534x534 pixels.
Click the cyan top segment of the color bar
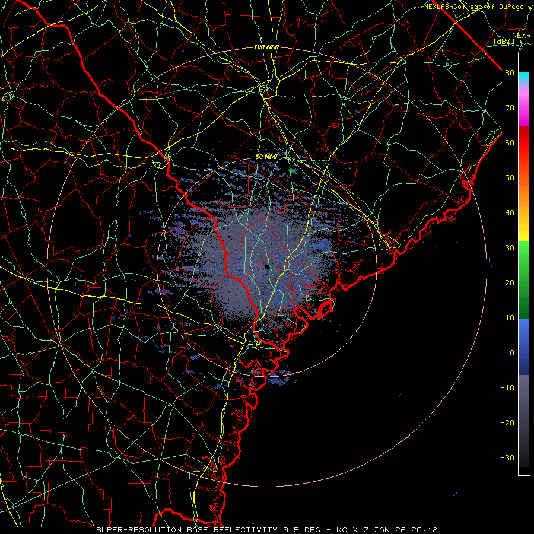pos(524,78)
